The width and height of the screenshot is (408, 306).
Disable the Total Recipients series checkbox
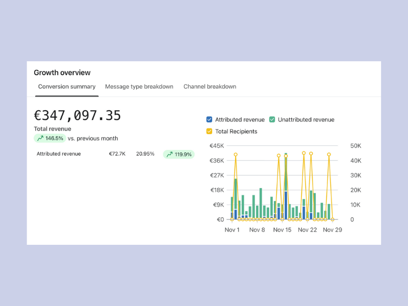(x=209, y=131)
